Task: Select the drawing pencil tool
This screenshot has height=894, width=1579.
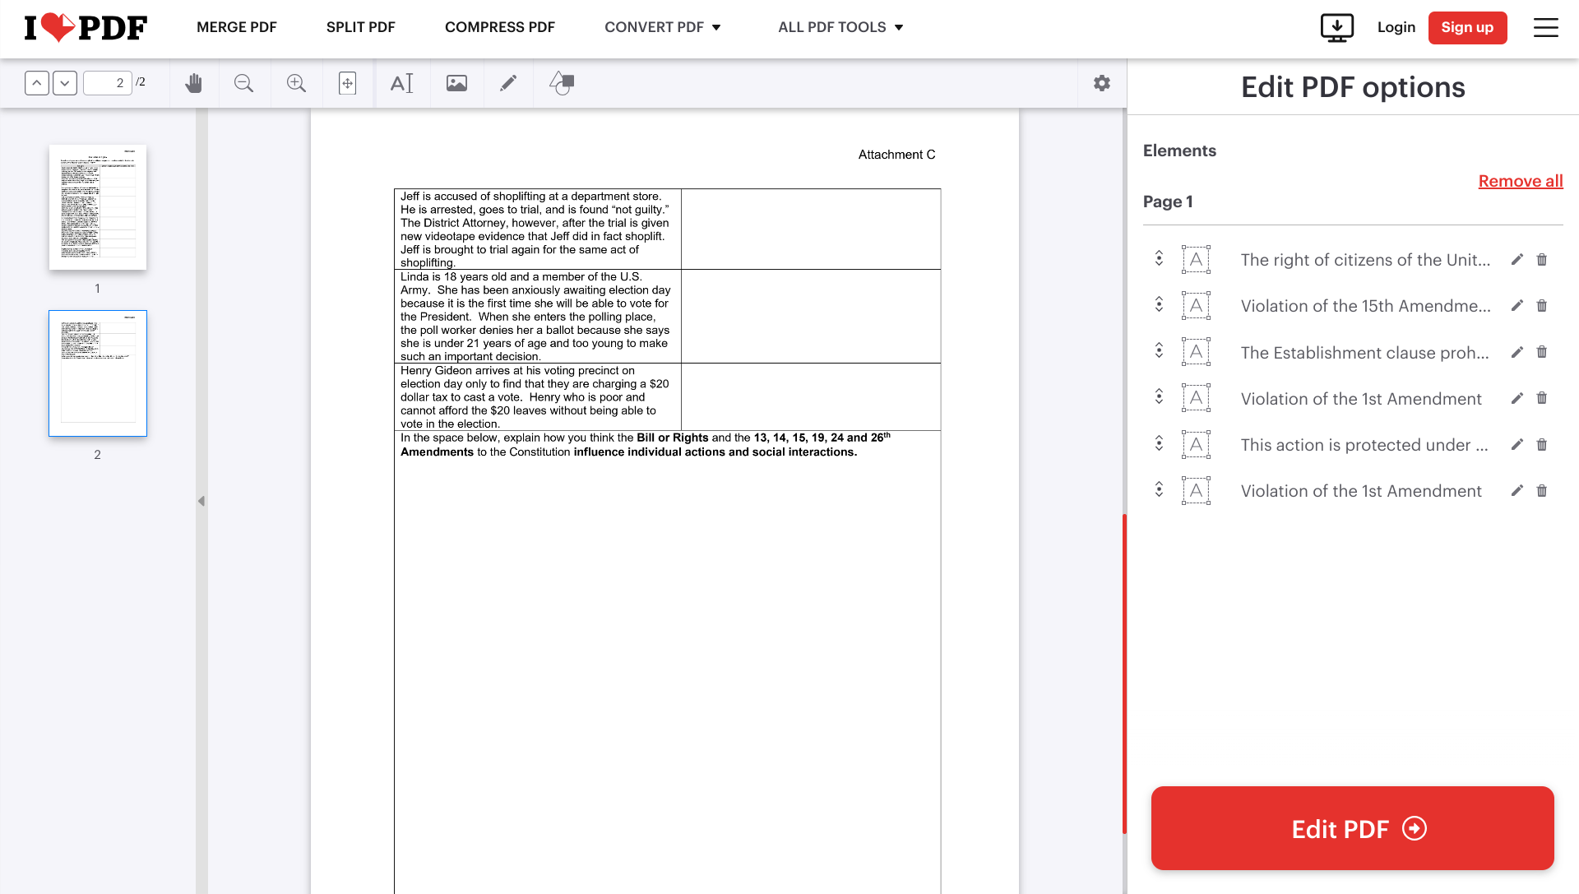Action: (508, 83)
